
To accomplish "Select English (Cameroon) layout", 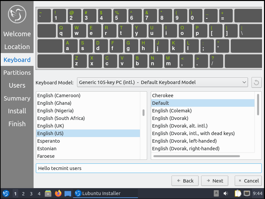I will coord(88,96).
